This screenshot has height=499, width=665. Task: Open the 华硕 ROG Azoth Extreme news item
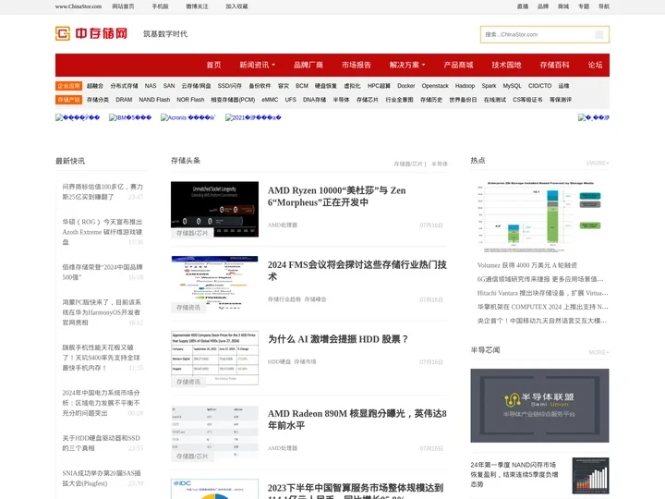(103, 232)
